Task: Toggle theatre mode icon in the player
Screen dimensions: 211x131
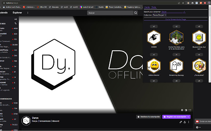Action: coord(186,110)
